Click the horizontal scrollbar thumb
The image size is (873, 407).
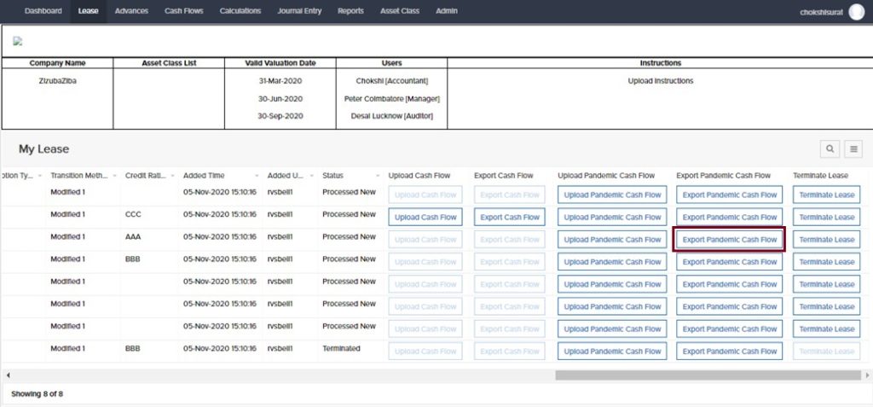[x=706, y=375]
